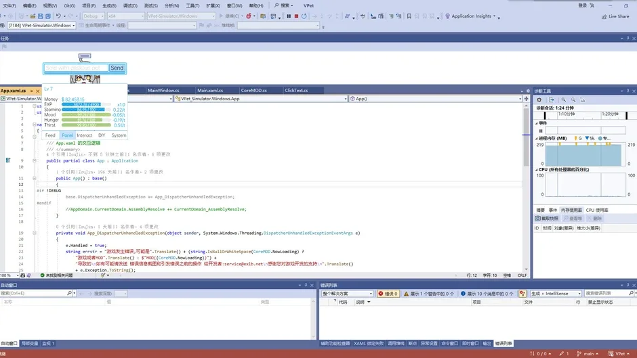Screen dimensions: 637x358
Task: Open the VPet-Simulator.Windows startup project dropdown
Action: [181, 16]
